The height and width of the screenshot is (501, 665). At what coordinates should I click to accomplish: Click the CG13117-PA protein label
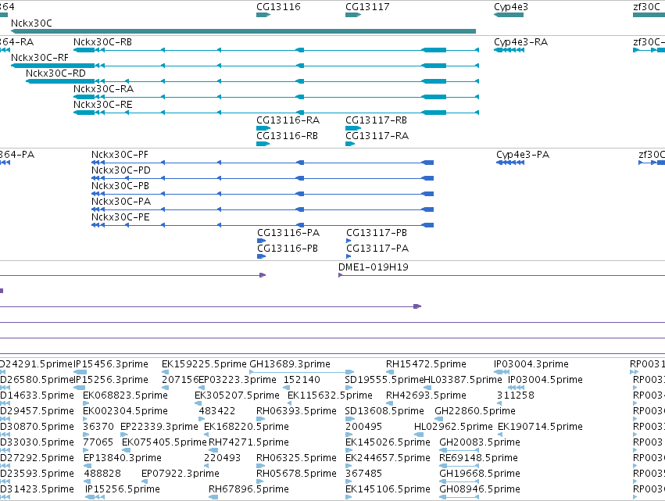377,249
